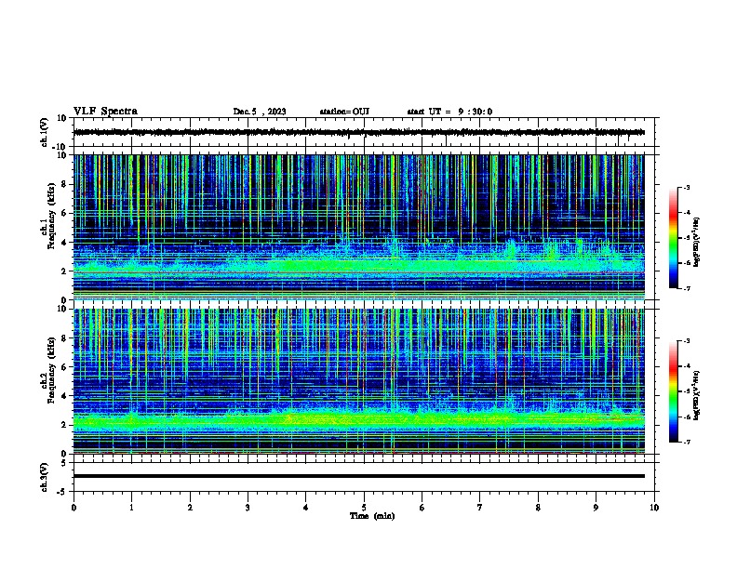Screen dimensions: 737x569
Task: Click time axis tick label "3"
Action: click(248, 508)
